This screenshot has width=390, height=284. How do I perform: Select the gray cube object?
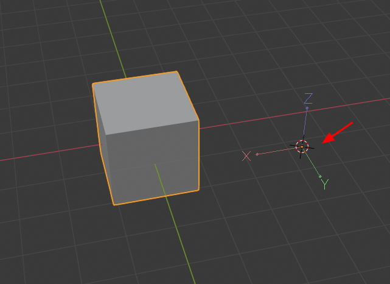147,138
